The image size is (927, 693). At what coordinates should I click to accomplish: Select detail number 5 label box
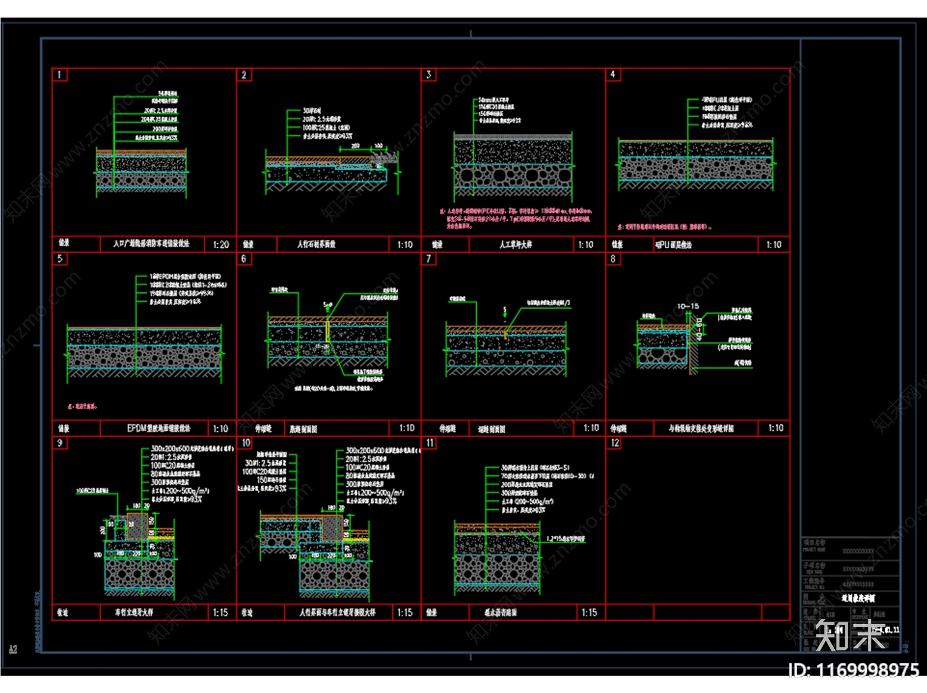60,259
